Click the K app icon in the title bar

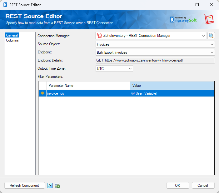5,5
